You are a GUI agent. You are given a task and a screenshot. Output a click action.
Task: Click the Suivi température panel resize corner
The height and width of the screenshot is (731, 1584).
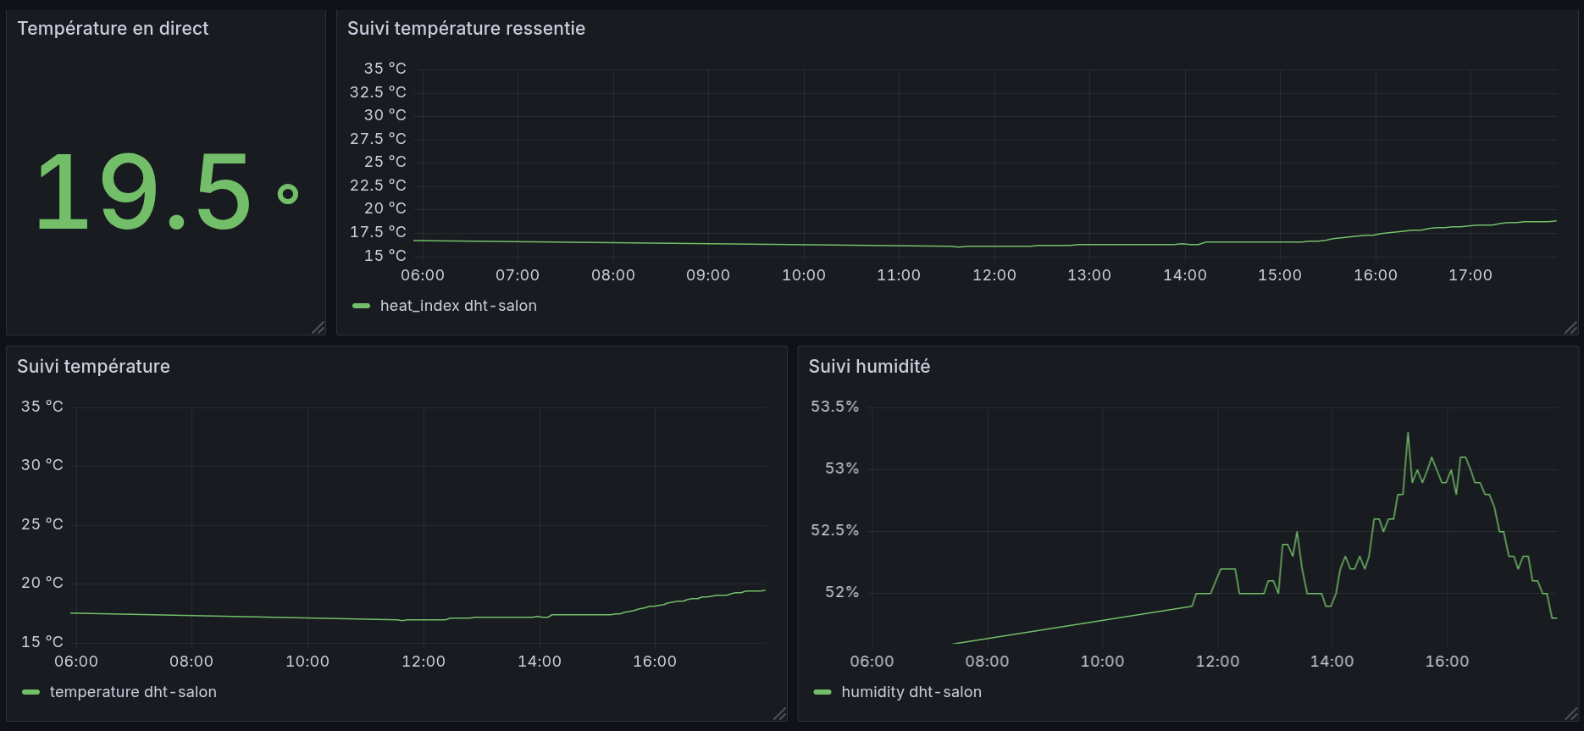tap(780, 714)
